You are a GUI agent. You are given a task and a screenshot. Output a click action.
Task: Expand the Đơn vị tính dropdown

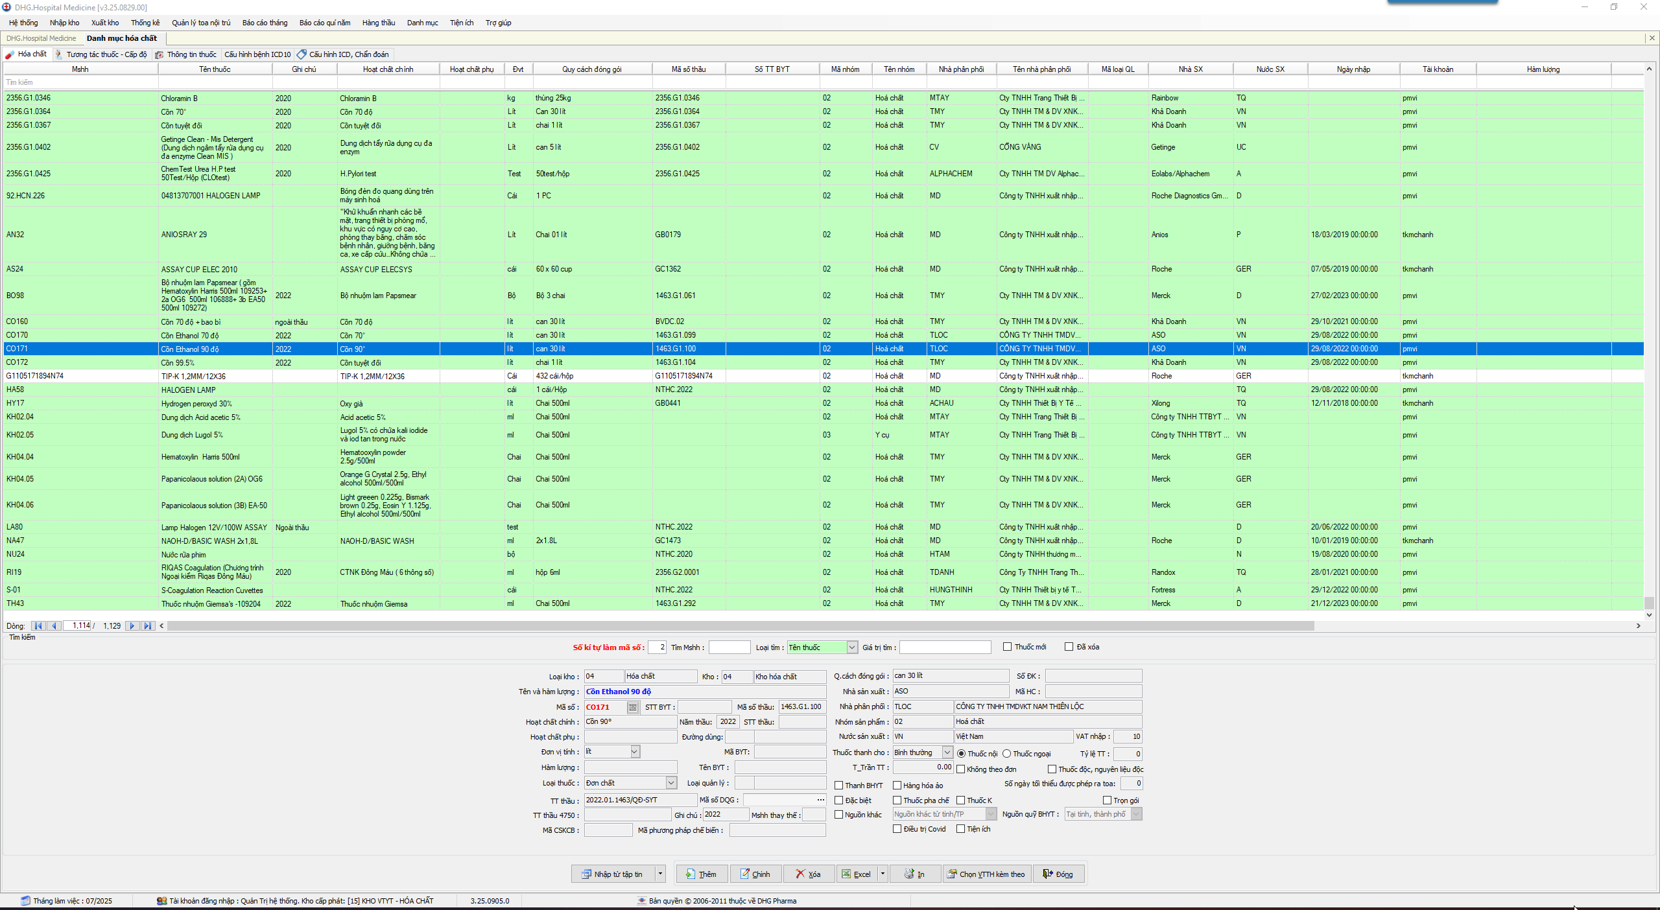click(635, 751)
